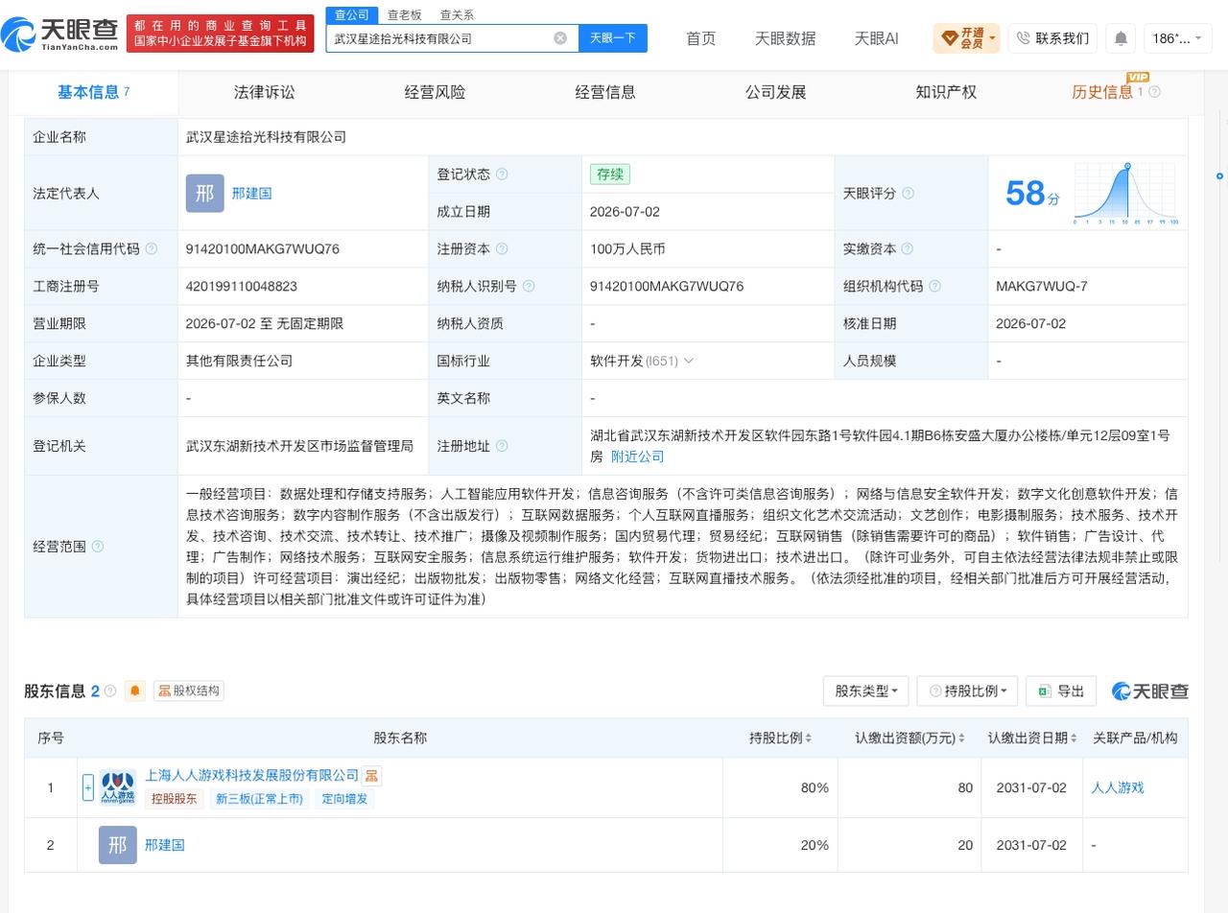The image size is (1228, 913).
Task: Click help icon beside 纳税人识别号
Action: pos(529,287)
